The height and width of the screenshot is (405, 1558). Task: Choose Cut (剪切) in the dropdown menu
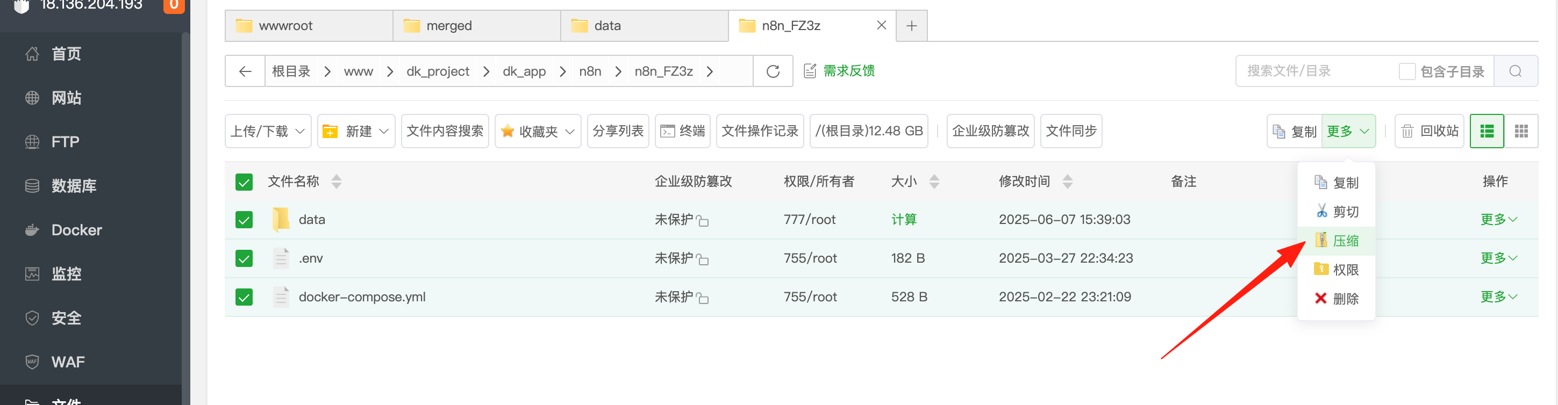(1336, 212)
